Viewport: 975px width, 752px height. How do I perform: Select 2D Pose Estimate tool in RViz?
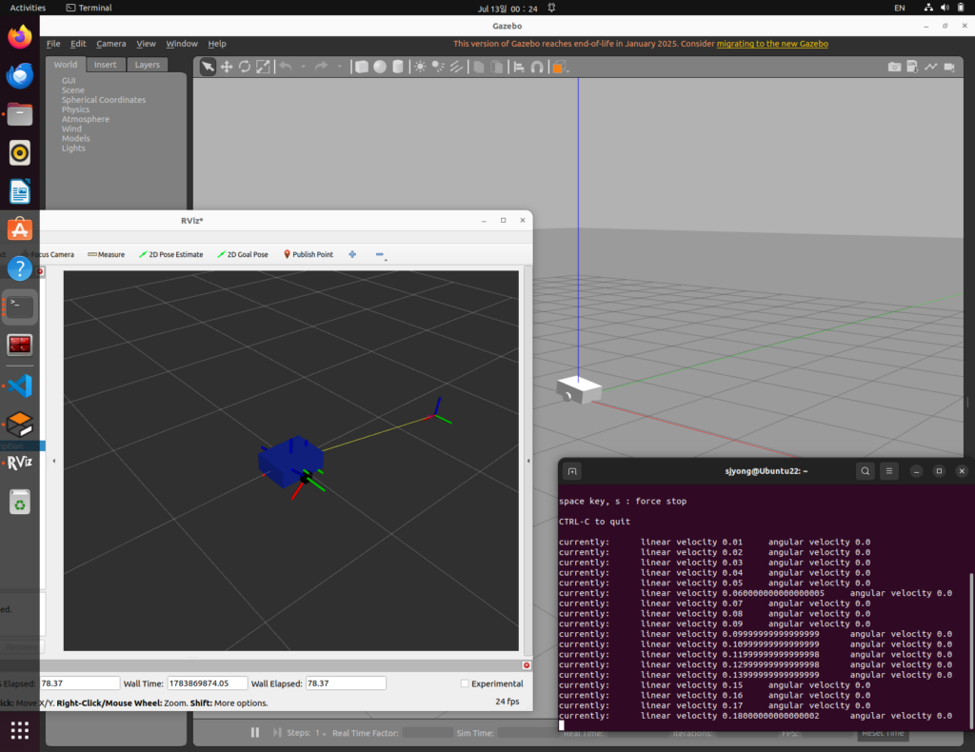pyautogui.click(x=171, y=254)
